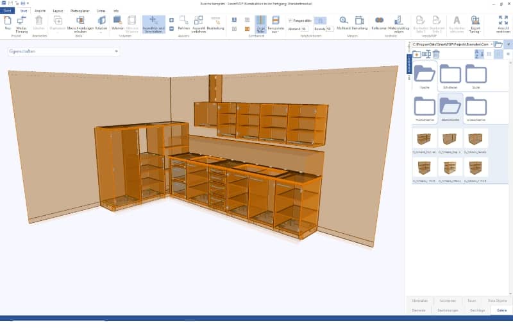Open the Unterschraenke folder
The width and height of the screenshot is (513, 334).
(476, 109)
